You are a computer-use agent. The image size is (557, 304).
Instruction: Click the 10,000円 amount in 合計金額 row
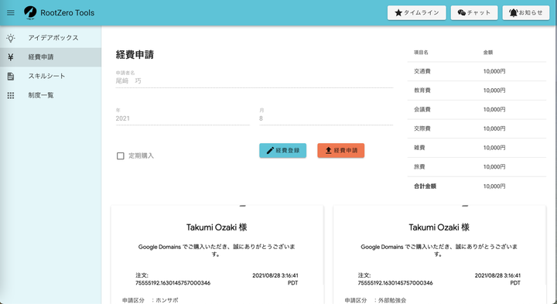(x=494, y=186)
